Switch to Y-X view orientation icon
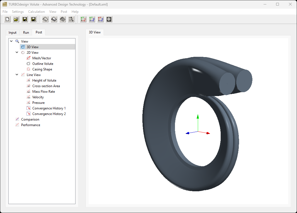 coord(83,19)
